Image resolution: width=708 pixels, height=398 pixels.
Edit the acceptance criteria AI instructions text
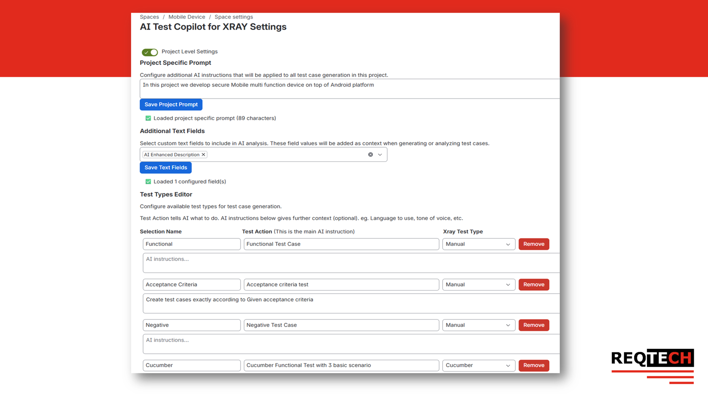[351, 303]
